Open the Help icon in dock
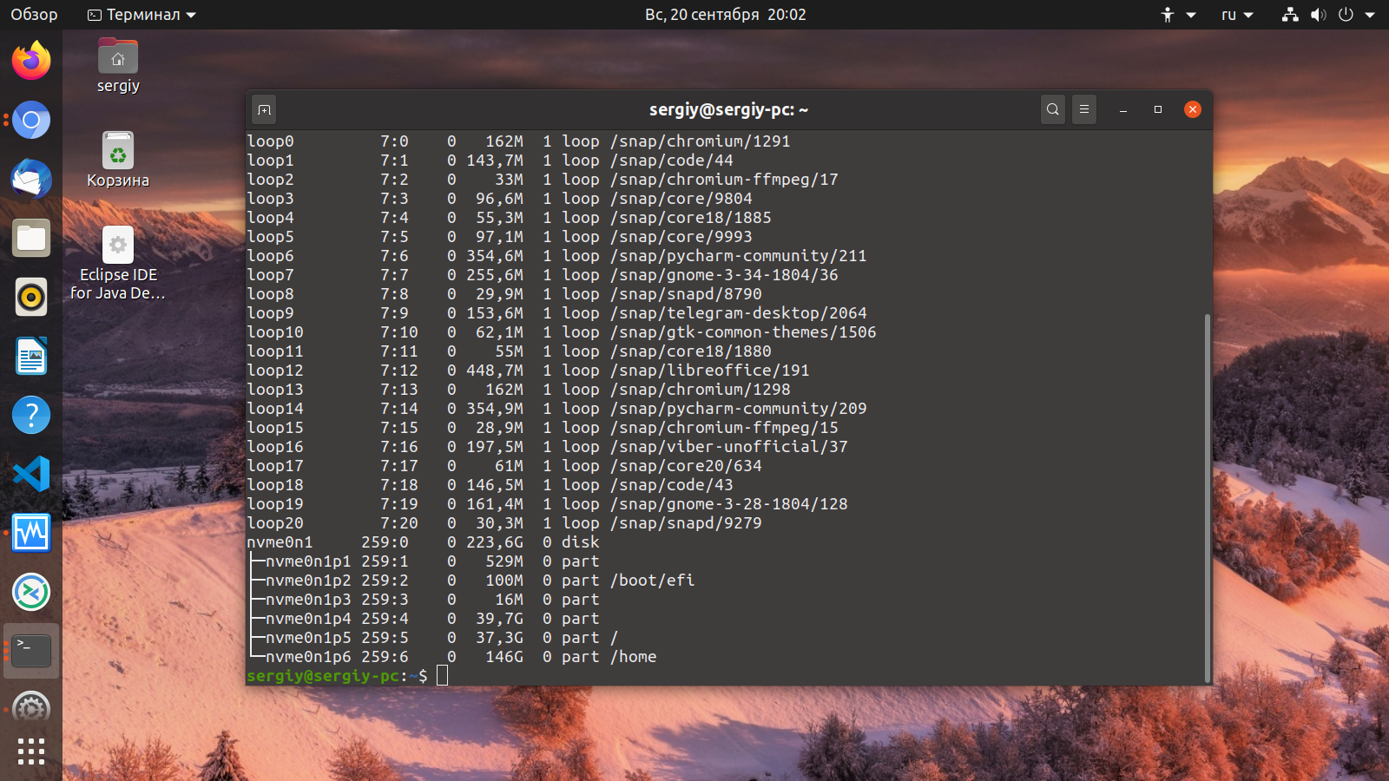This screenshot has width=1389, height=781. click(x=31, y=415)
